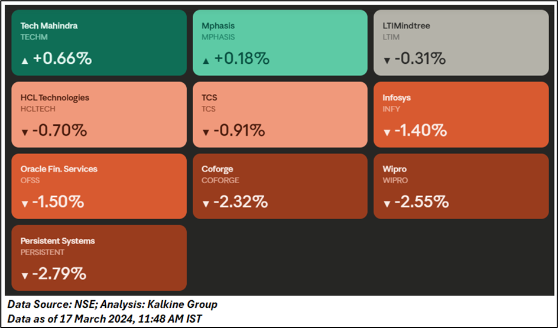Click the Wipro -2.55% value

(422, 202)
